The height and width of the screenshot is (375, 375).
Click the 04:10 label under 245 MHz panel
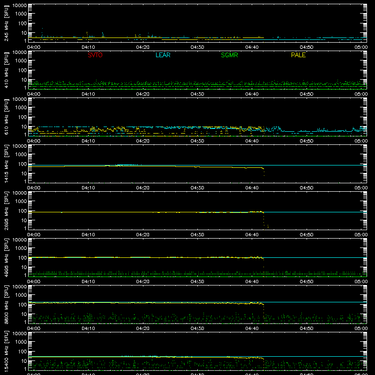88,47
